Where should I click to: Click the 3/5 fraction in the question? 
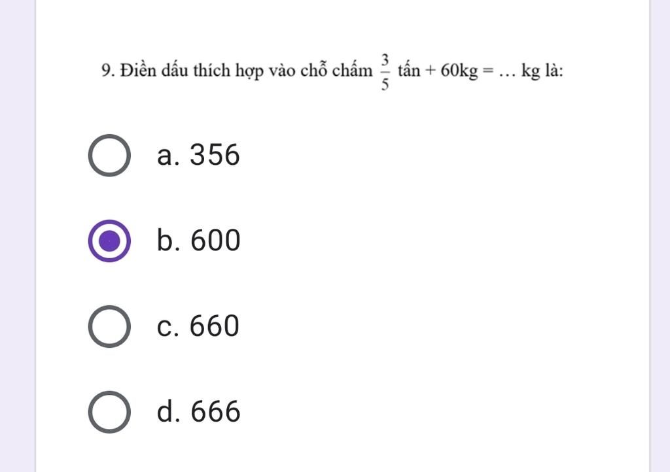[385, 72]
